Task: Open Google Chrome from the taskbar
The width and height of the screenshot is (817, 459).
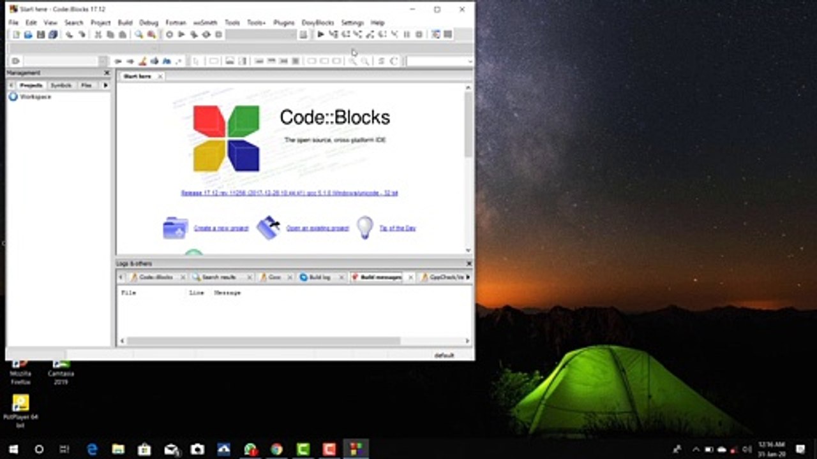Action: pyautogui.click(x=276, y=449)
